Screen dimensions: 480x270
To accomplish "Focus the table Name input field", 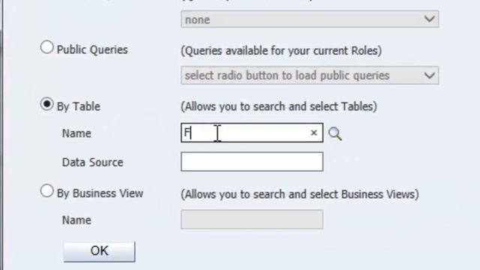I will pos(252,133).
